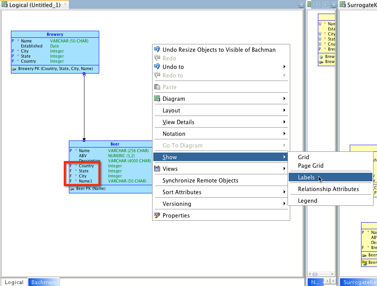377x286 pixels.
Task: Click the Views calendar icon in context menu
Action: (x=157, y=168)
